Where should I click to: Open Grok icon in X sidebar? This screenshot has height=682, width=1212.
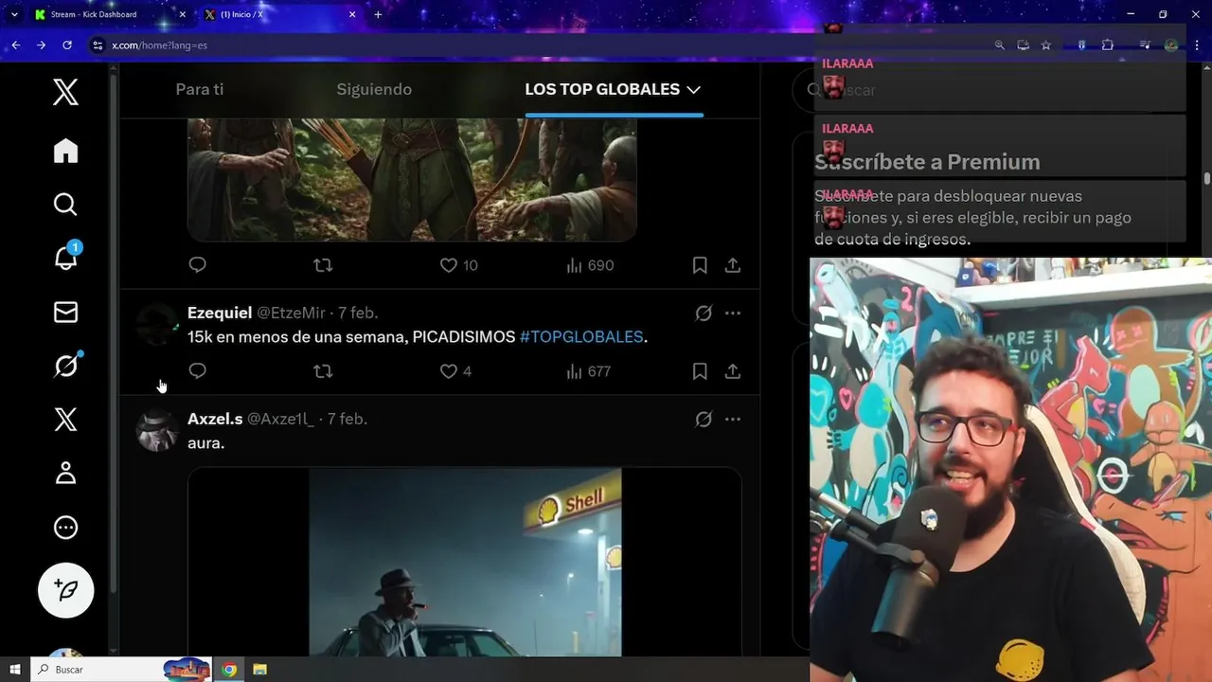(x=66, y=365)
